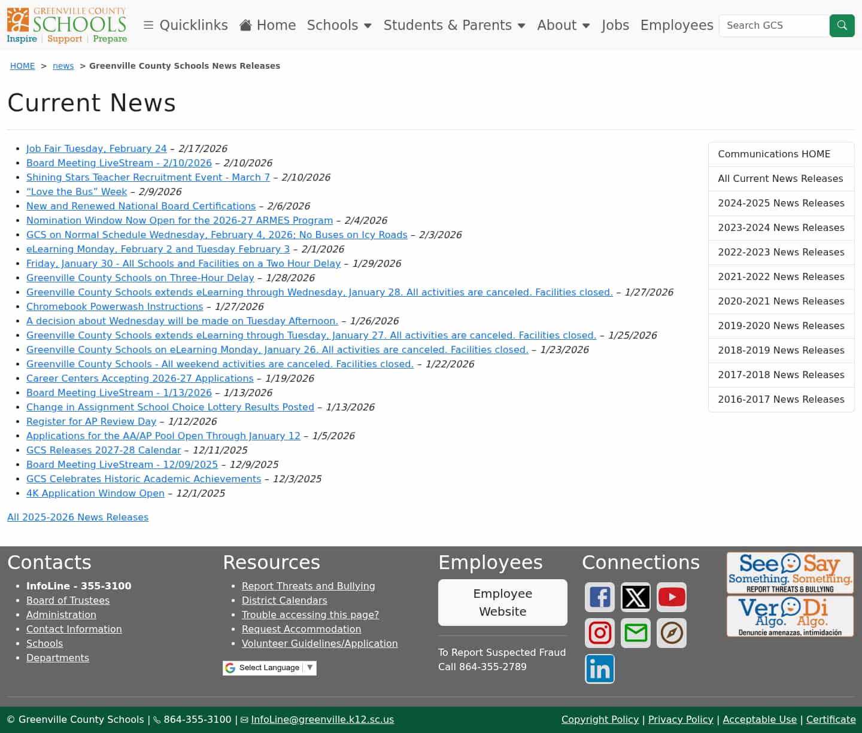Click the Employee Website button
The height and width of the screenshot is (733, 862).
[x=502, y=603]
